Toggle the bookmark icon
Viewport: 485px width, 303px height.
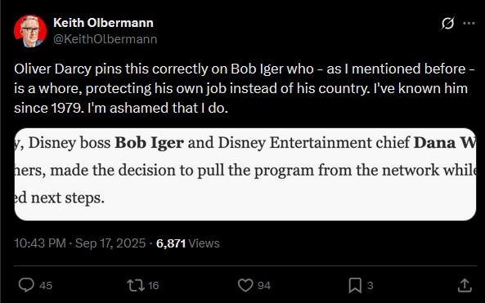(x=355, y=285)
